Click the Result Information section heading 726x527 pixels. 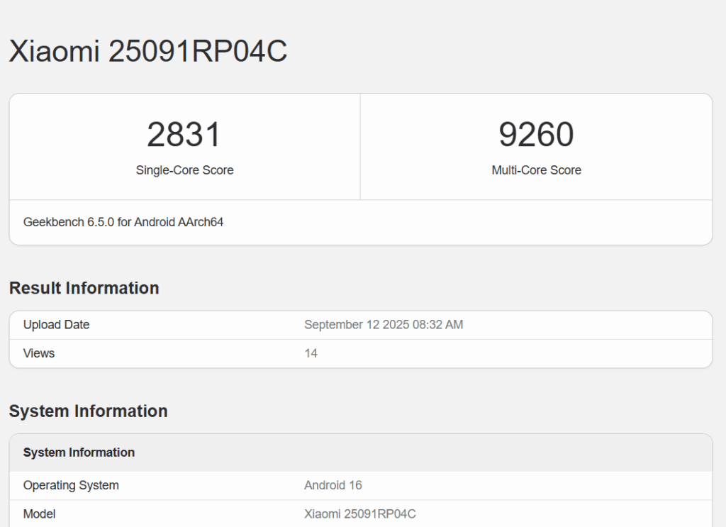84,288
